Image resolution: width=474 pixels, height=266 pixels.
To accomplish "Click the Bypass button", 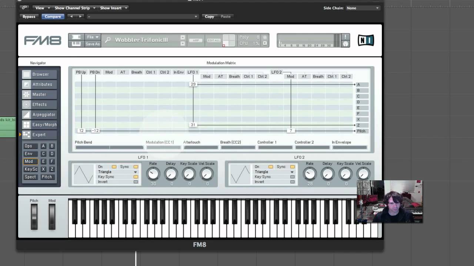I will tap(29, 17).
